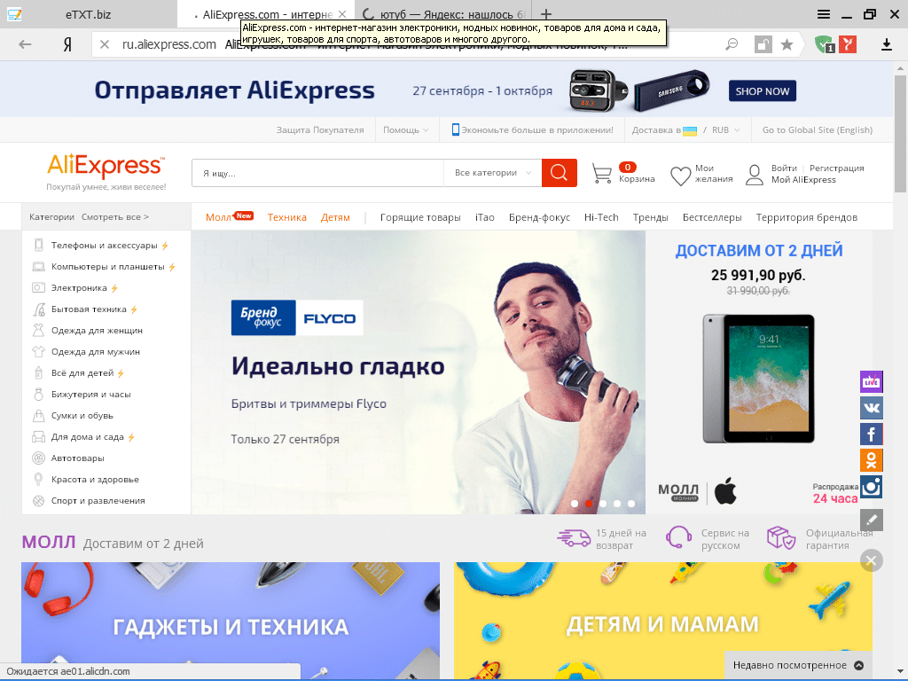Open Телефоны и аксессуары category
The image size is (908, 681).
pyautogui.click(x=105, y=246)
